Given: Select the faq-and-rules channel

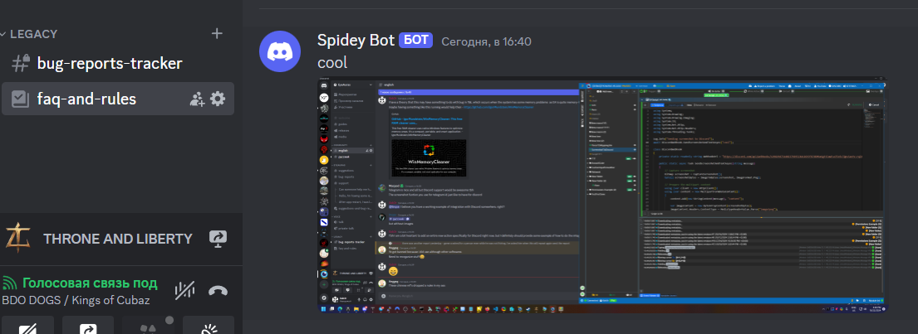Looking at the screenshot, I should (86, 99).
